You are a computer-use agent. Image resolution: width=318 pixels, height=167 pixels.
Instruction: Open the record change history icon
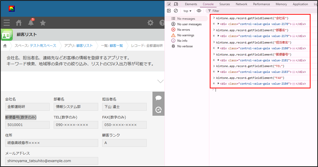(x=159, y=110)
